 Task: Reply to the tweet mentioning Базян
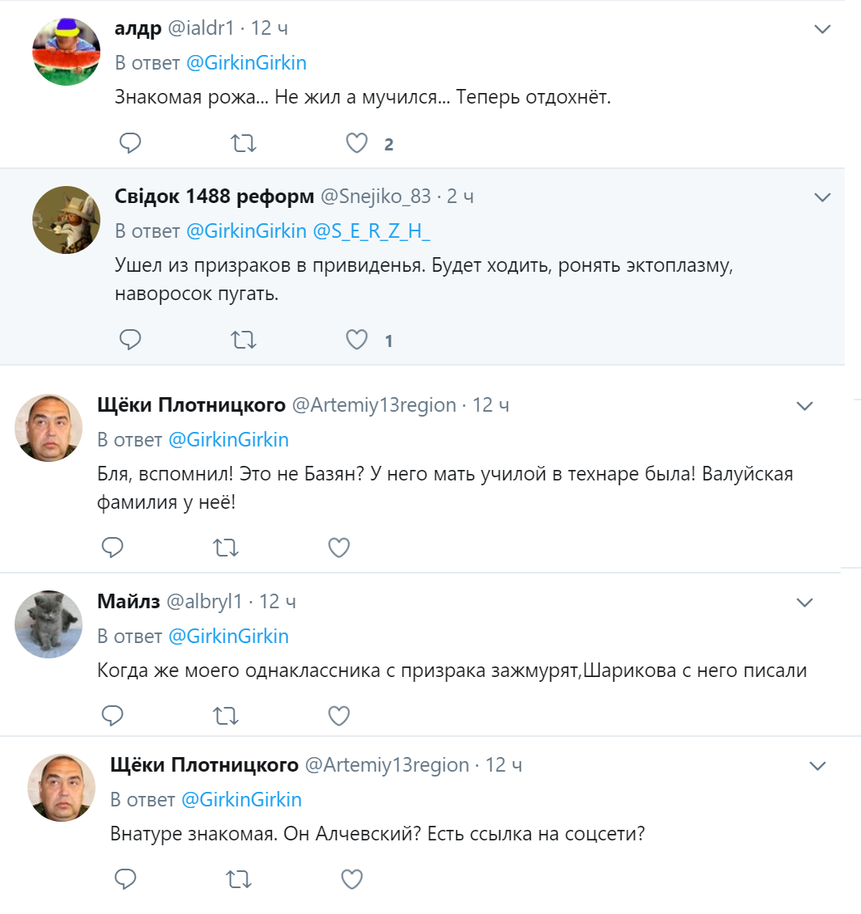point(112,548)
